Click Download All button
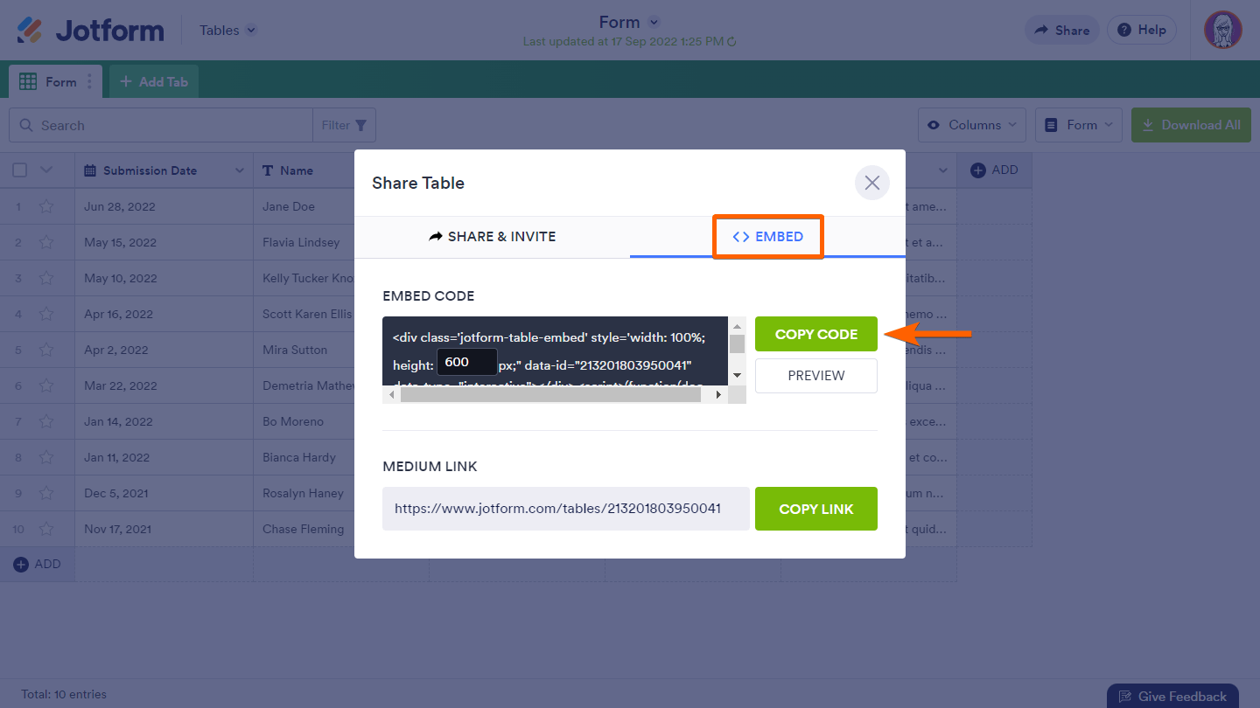1260x708 pixels. [x=1191, y=125]
